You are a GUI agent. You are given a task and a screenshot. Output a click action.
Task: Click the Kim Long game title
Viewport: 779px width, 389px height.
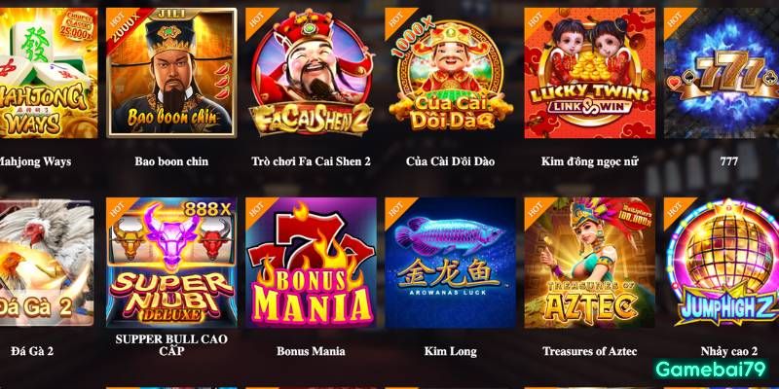450,351
